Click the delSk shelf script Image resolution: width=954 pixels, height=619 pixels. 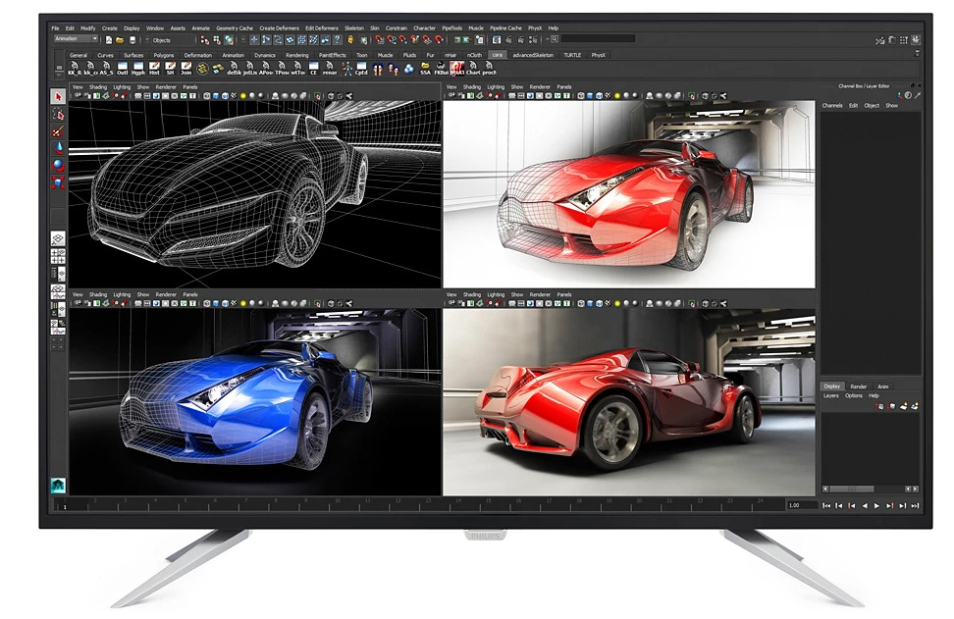(234, 68)
